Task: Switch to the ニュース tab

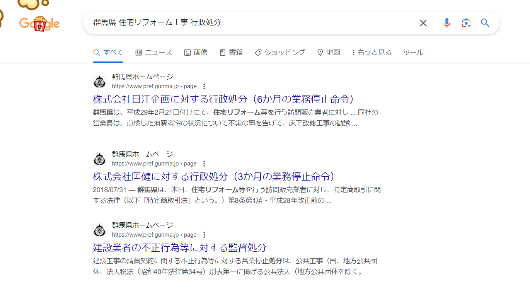Action: click(154, 53)
